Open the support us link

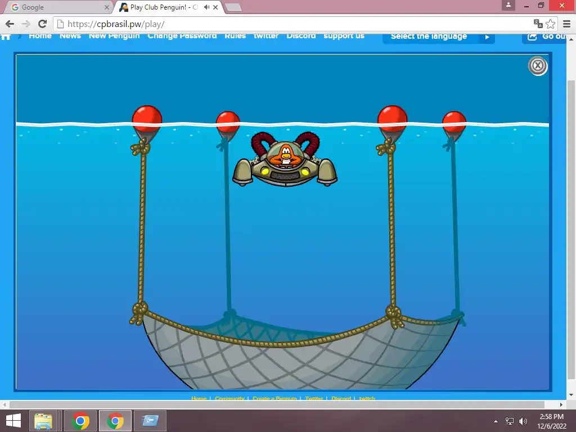344,36
